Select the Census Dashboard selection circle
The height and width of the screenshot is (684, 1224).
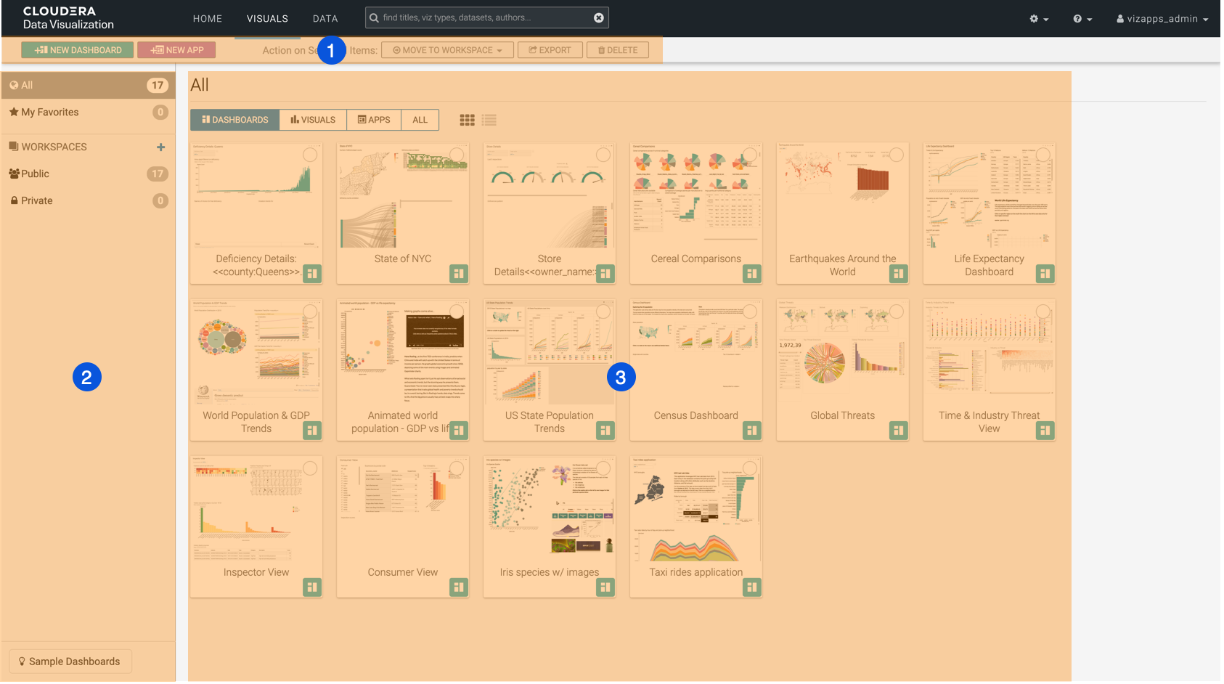pos(750,312)
